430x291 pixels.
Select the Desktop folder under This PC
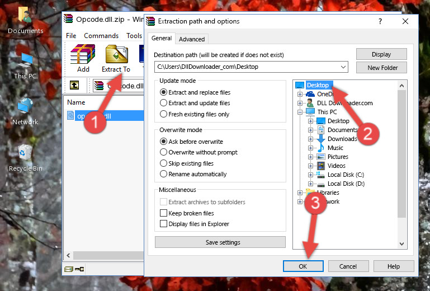(x=338, y=121)
